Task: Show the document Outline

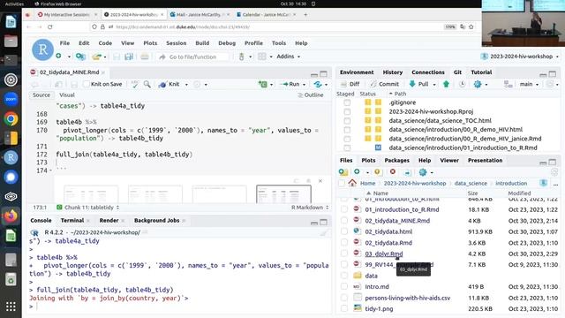Action: click(x=310, y=95)
